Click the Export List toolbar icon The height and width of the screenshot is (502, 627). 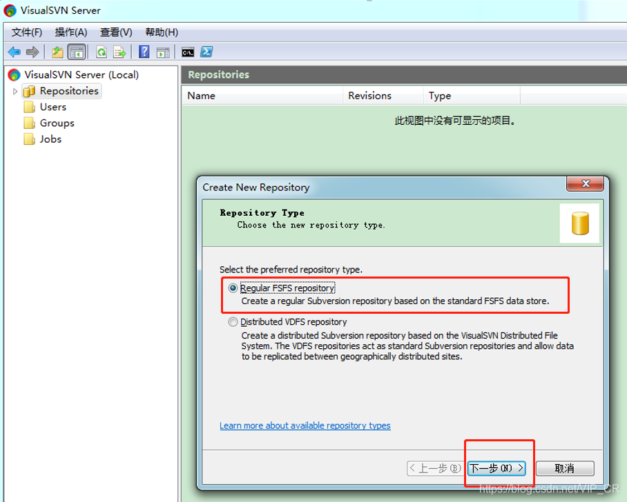click(119, 52)
